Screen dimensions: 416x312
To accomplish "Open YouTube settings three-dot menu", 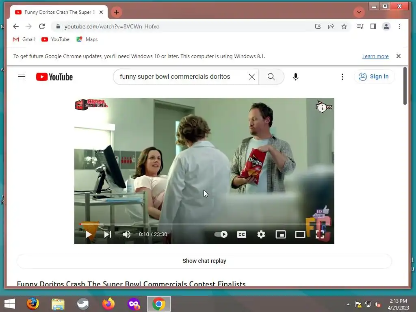I will (342, 77).
